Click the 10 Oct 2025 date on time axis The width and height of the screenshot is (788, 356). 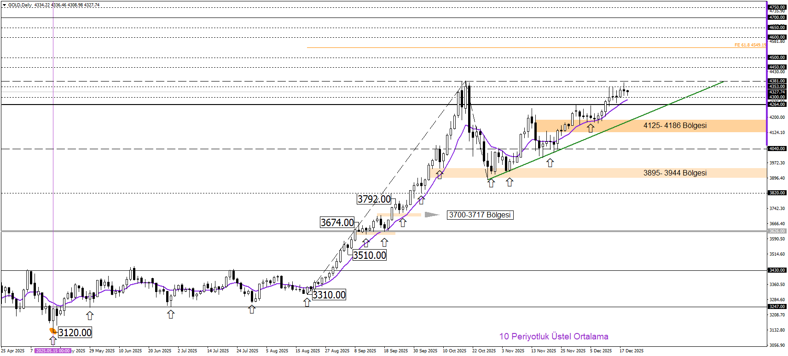(454, 351)
